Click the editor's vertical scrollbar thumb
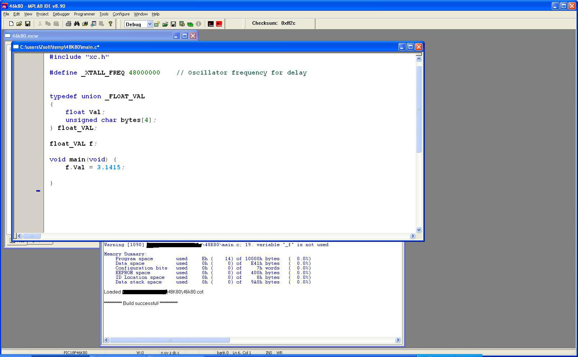Image resolution: width=578 pixels, height=357 pixels. point(419,109)
